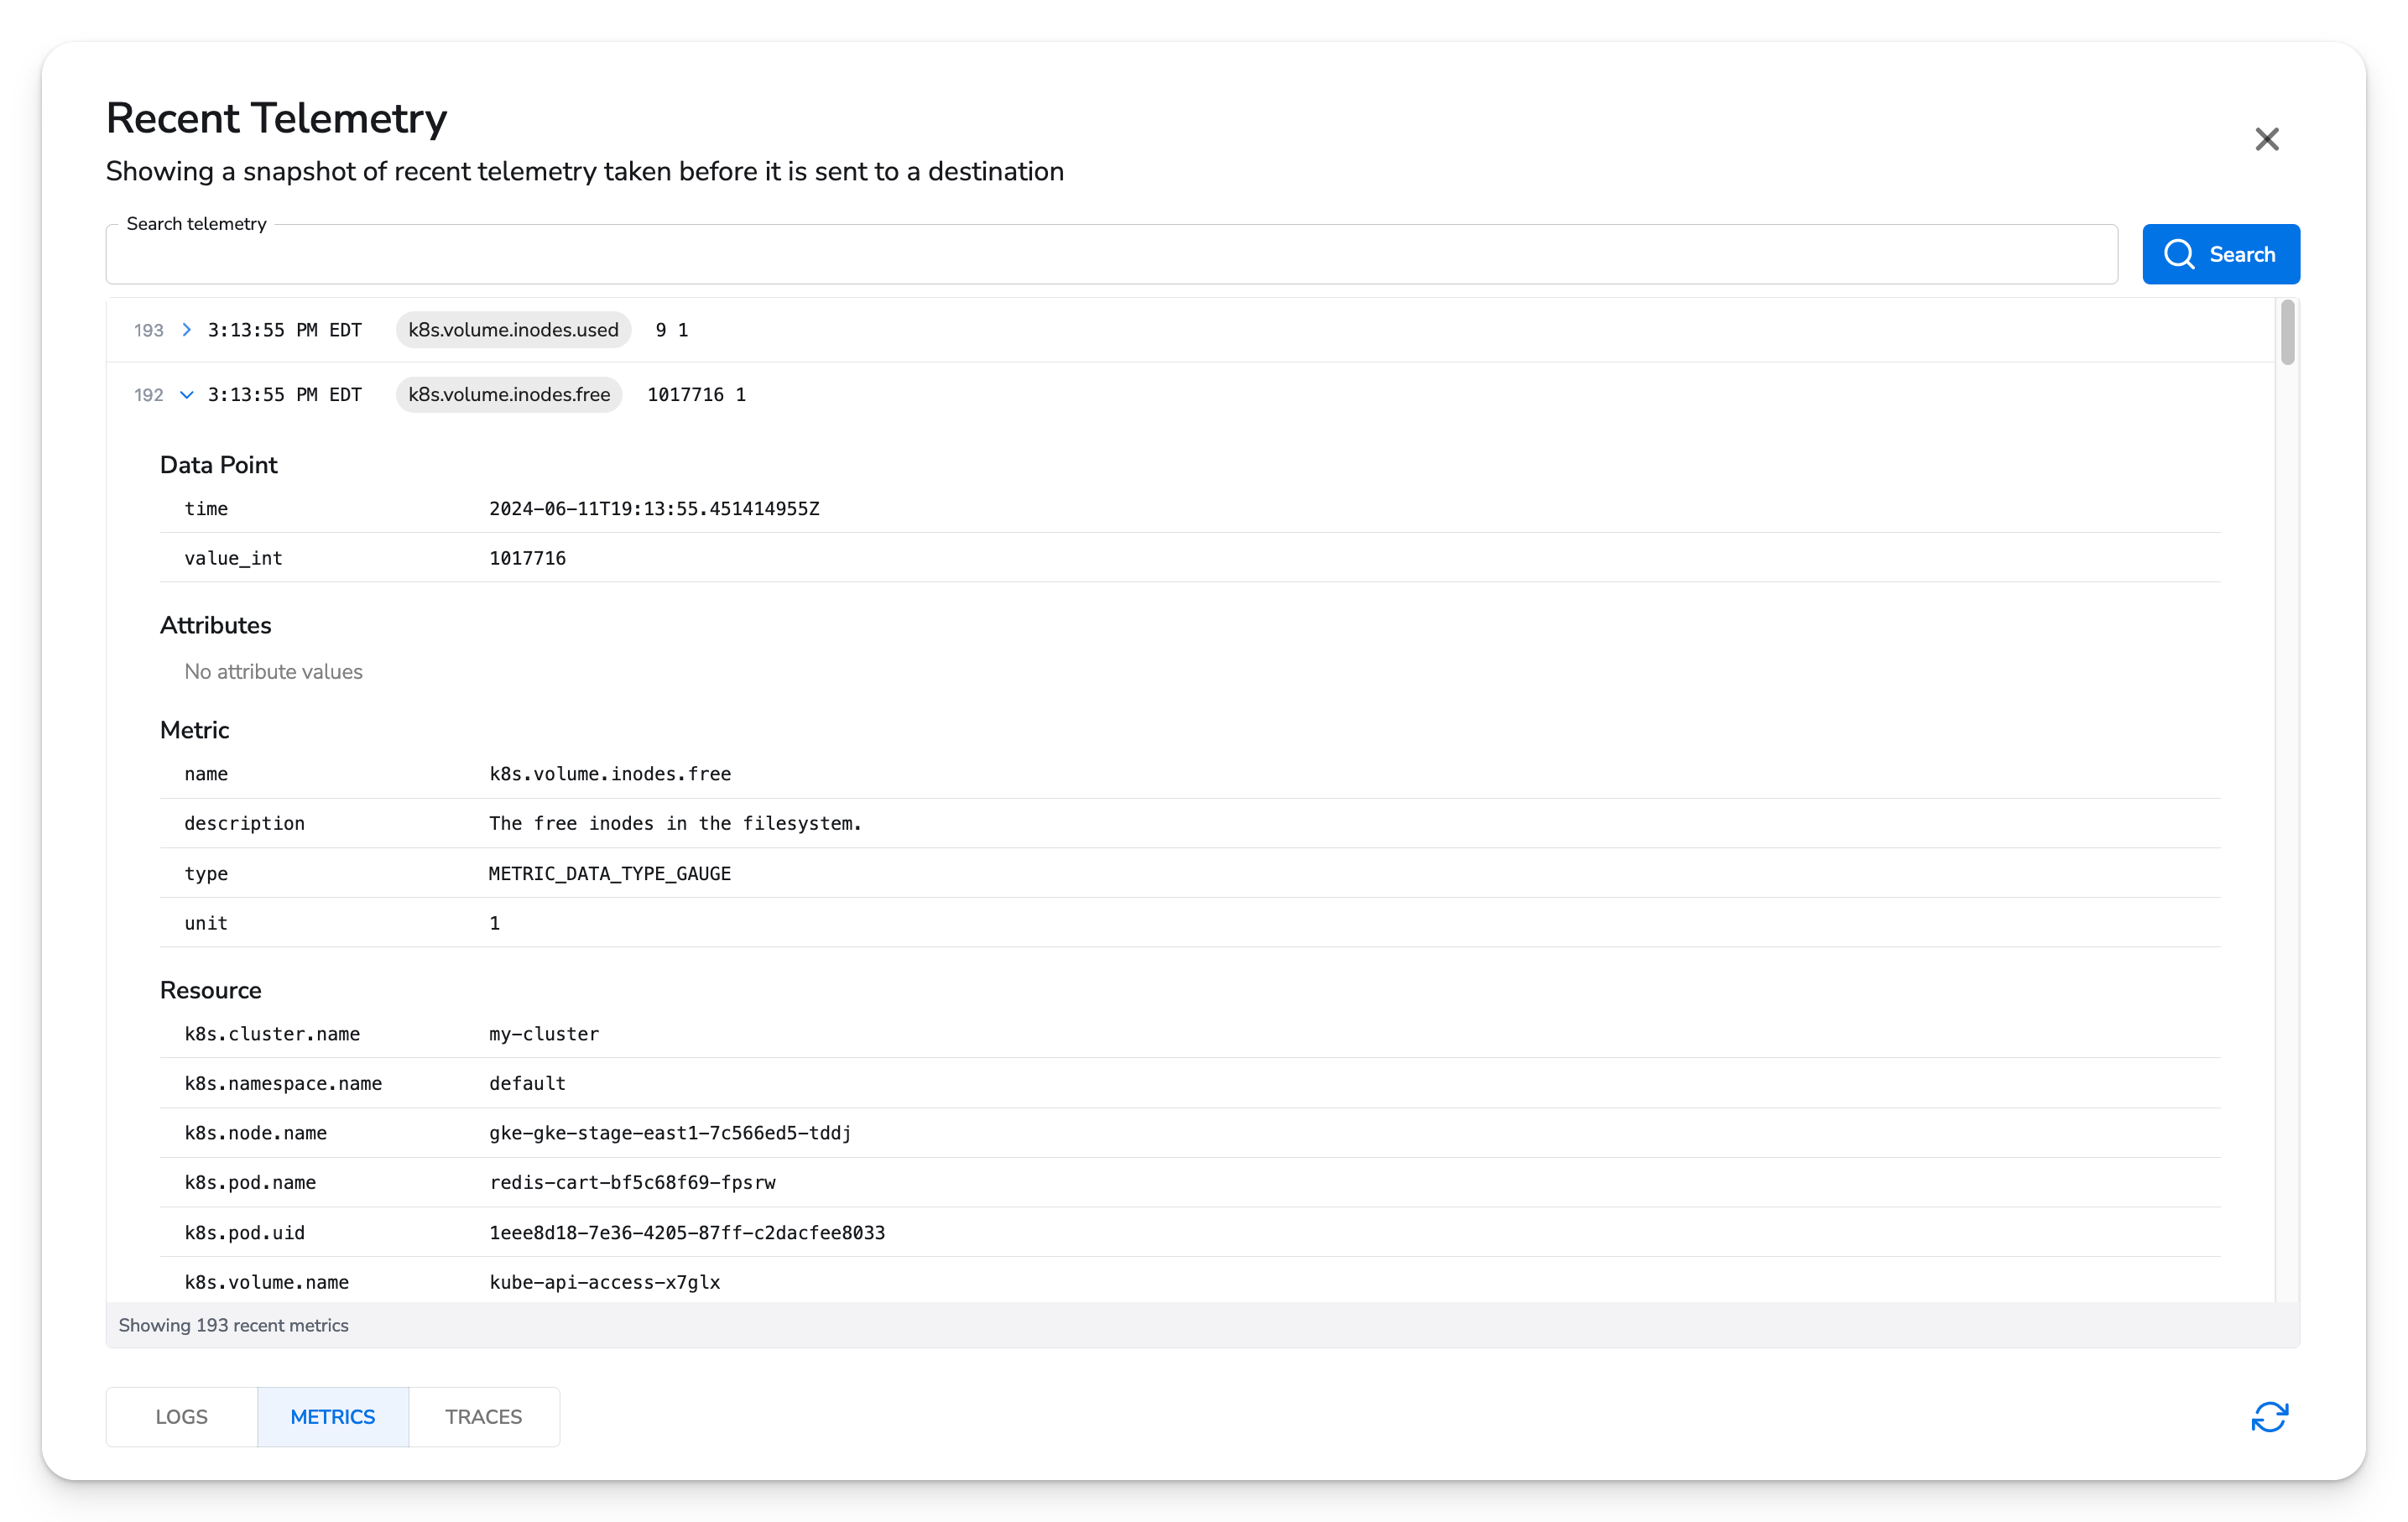Viewport: 2408px width, 1522px height.
Task: Collapse metric row 192 for k8s.volume.inodes.free
Action: (186, 395)
